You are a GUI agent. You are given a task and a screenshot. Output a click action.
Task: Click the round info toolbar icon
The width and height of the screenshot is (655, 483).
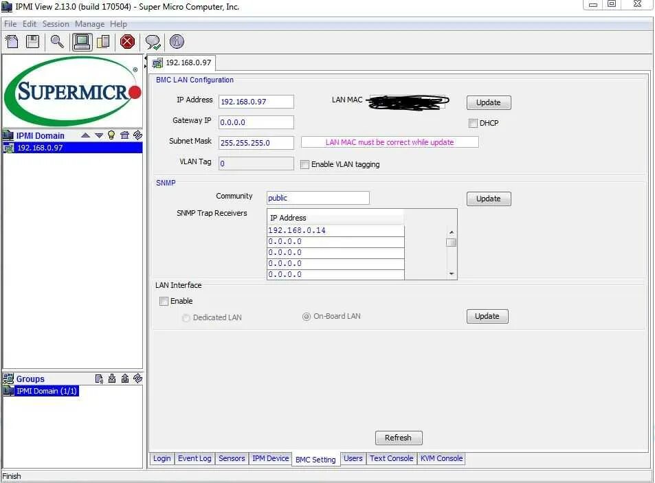[177, 42]
